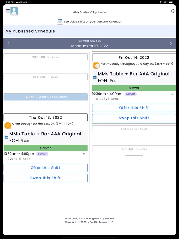Open the hamburger menu
The height and width of the screenshot is (239, 179).
(8, 11)
